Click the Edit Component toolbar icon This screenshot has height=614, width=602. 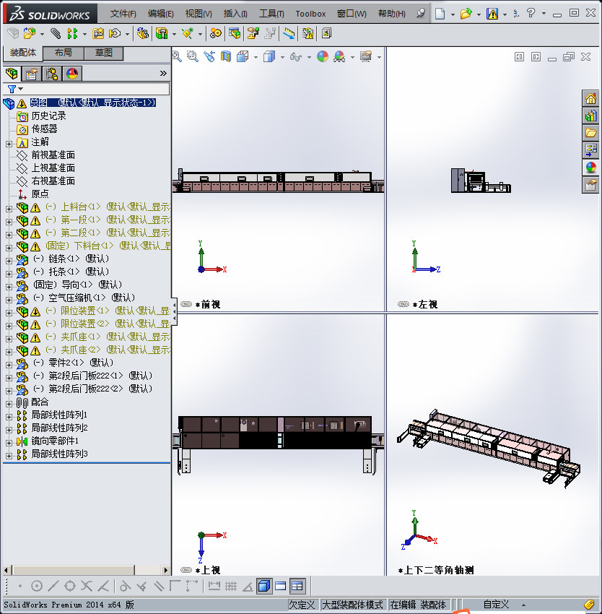(12, 34)
